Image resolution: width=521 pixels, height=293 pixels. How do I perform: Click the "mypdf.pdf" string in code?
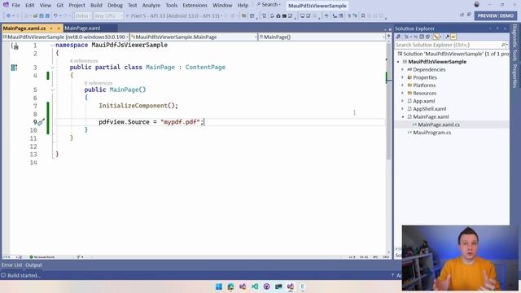(181, 122)
